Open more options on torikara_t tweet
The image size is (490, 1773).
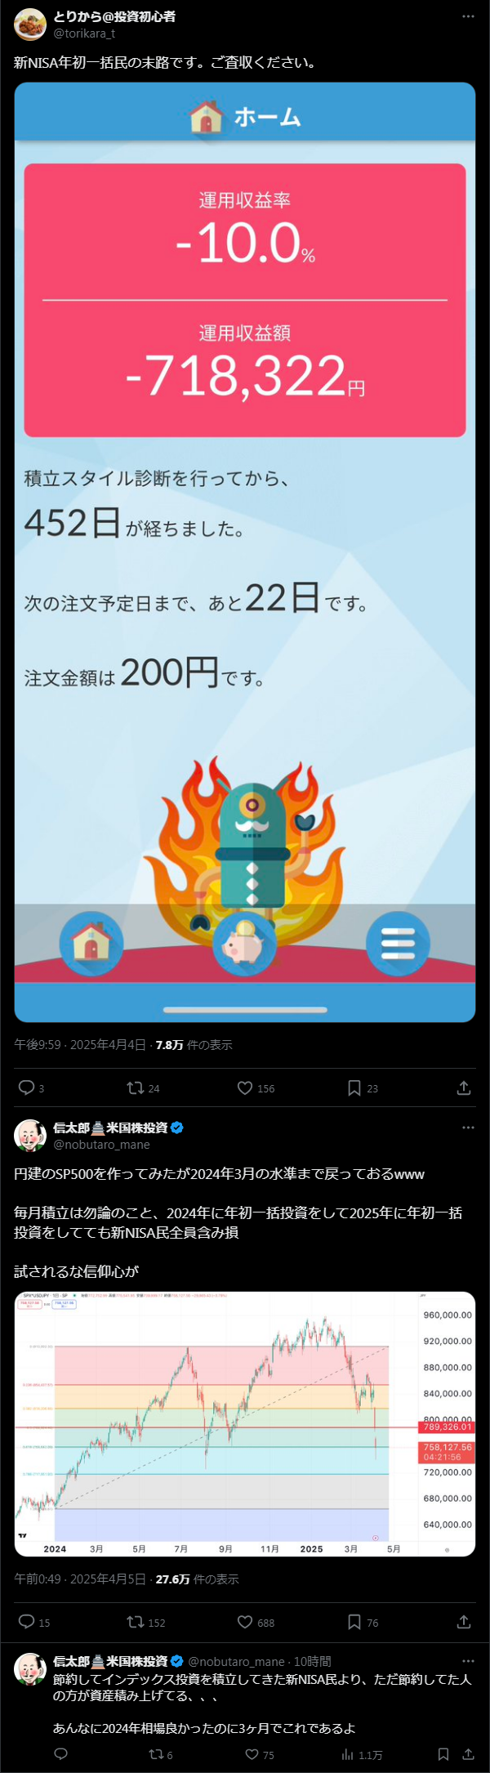[468, 16]
